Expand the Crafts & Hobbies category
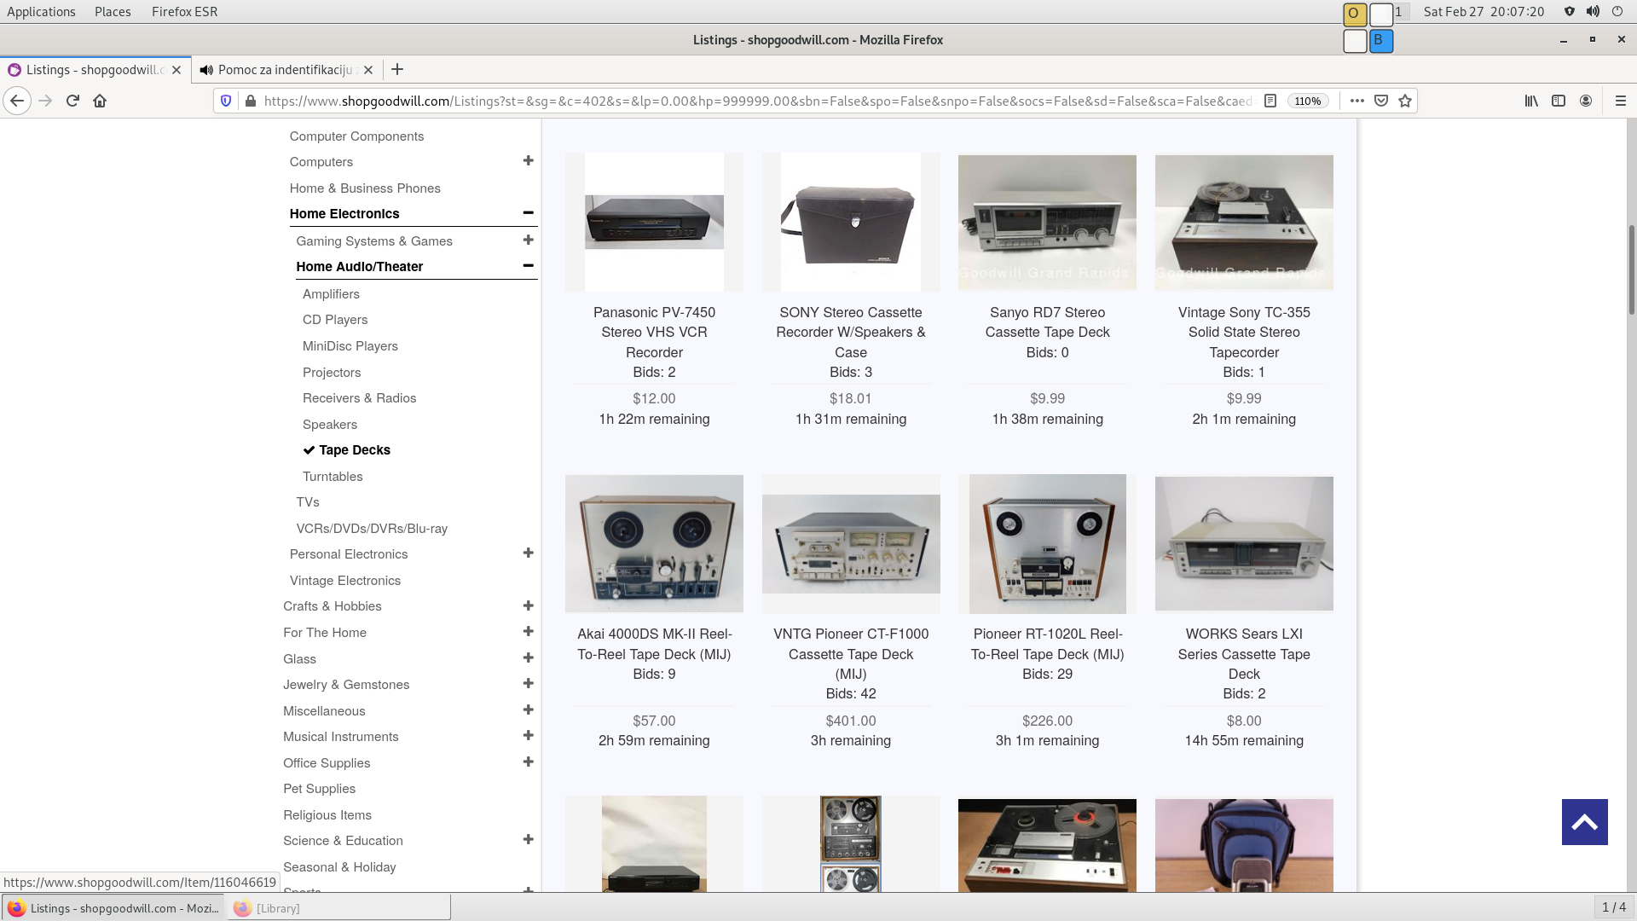Viewport: 1637px width, 921px height. click(528, 605)
